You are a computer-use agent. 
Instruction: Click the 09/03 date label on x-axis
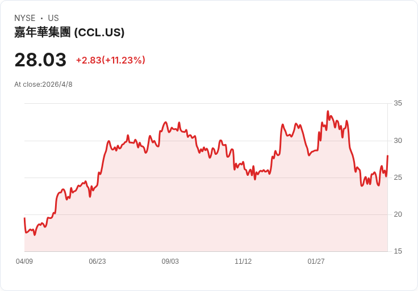(x=170, y=261)
